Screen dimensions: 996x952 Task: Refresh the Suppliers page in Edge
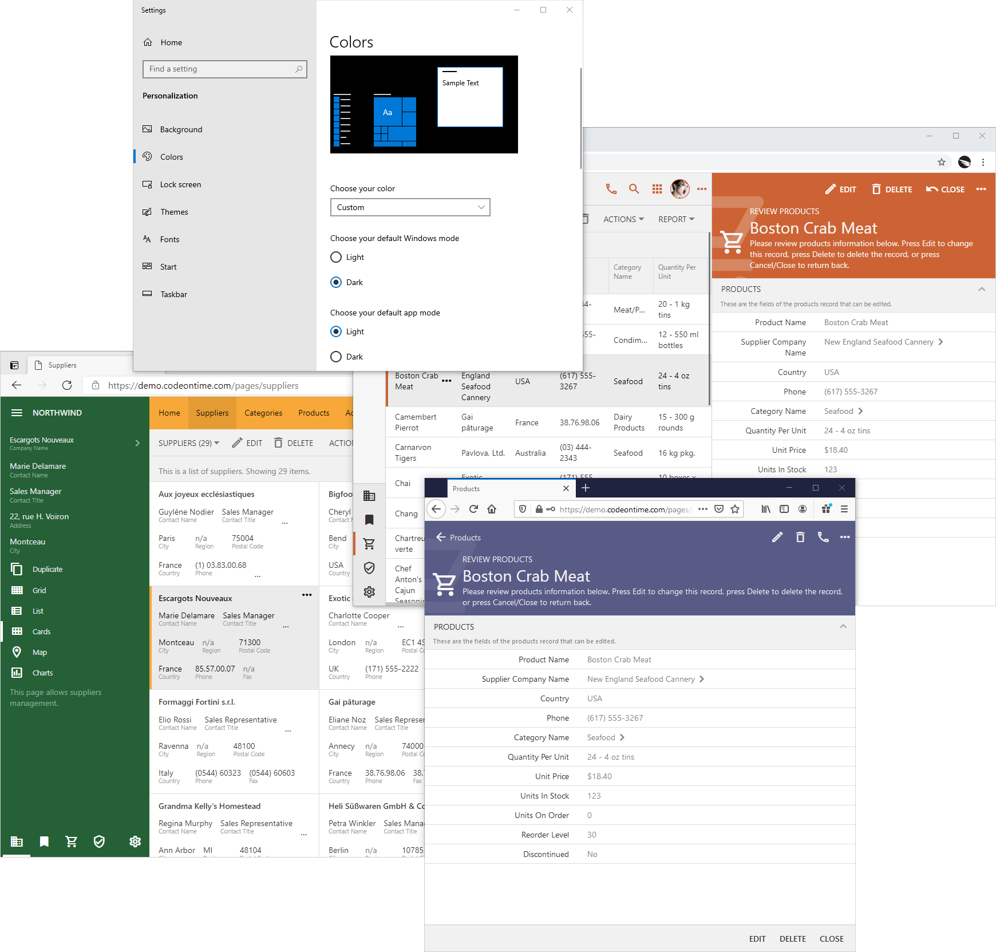tap(67, 385)
